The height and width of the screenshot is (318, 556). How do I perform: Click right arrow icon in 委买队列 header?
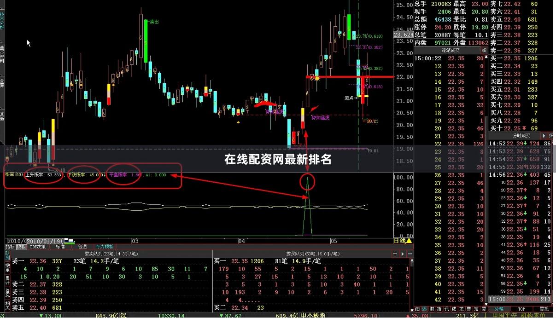pyautogui.click(x=403, y=254)
